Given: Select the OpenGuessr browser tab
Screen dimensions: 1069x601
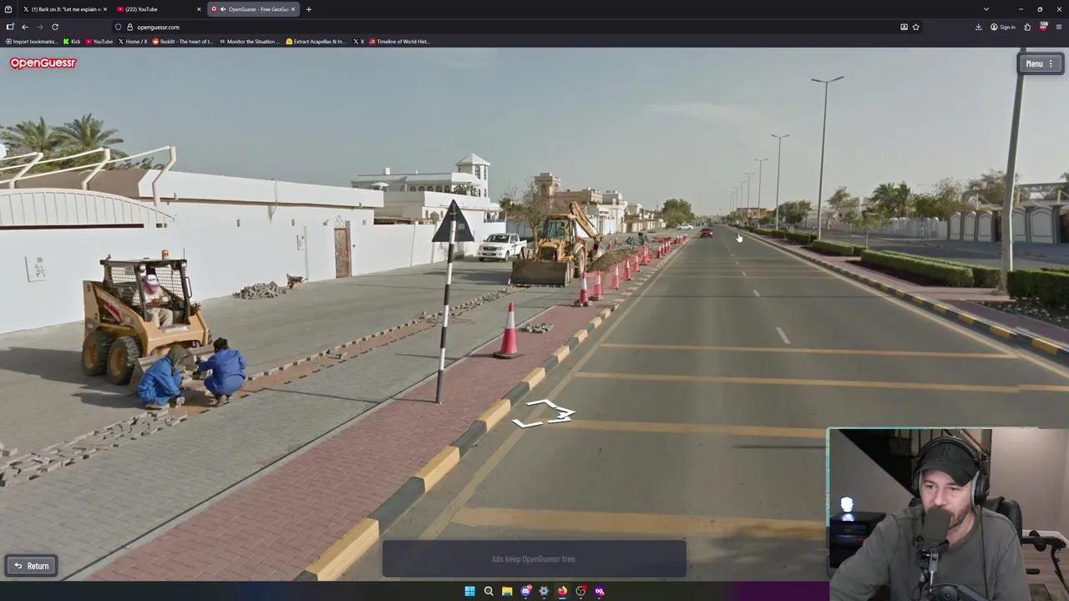Looking at the screenshot, I should tap(253, 9).
